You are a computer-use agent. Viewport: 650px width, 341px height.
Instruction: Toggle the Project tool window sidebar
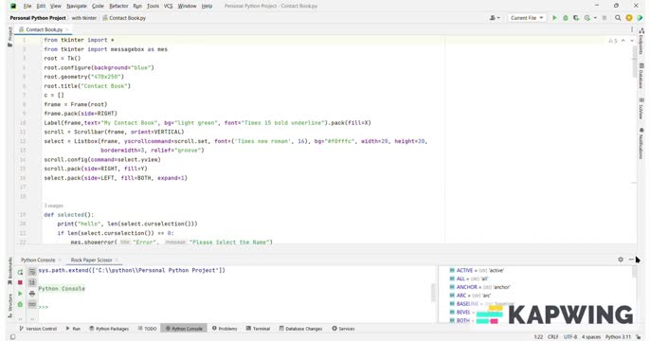click(9, 37)
